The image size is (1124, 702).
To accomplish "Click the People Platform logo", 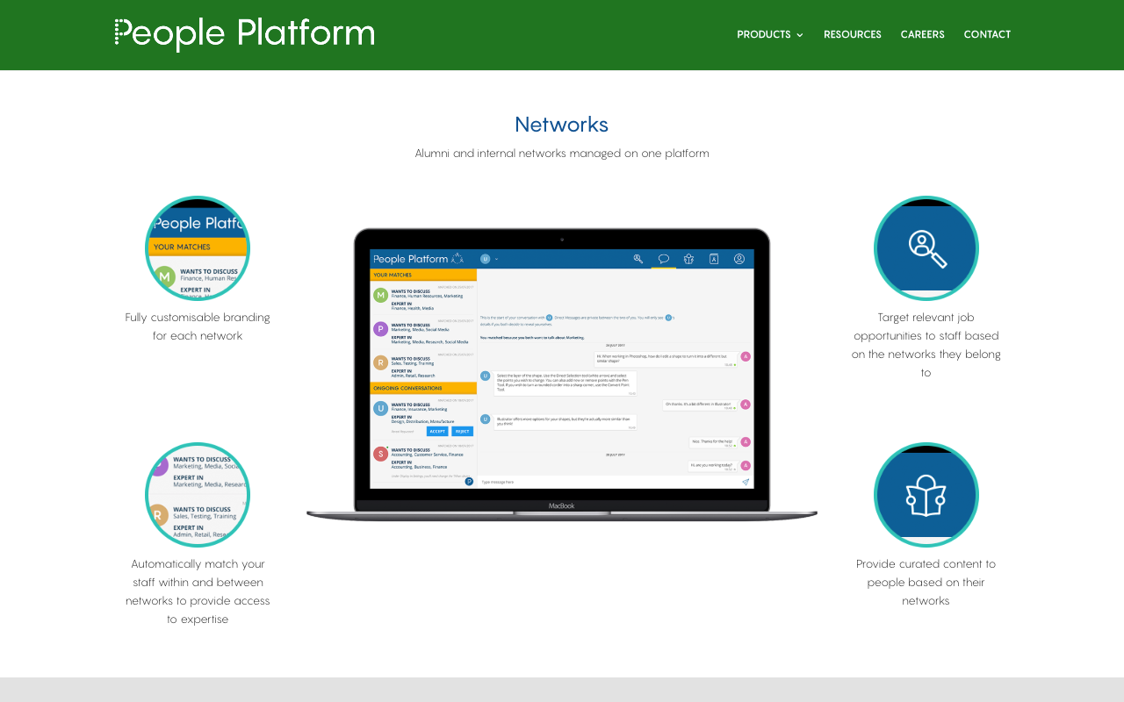I will [244, 34].
